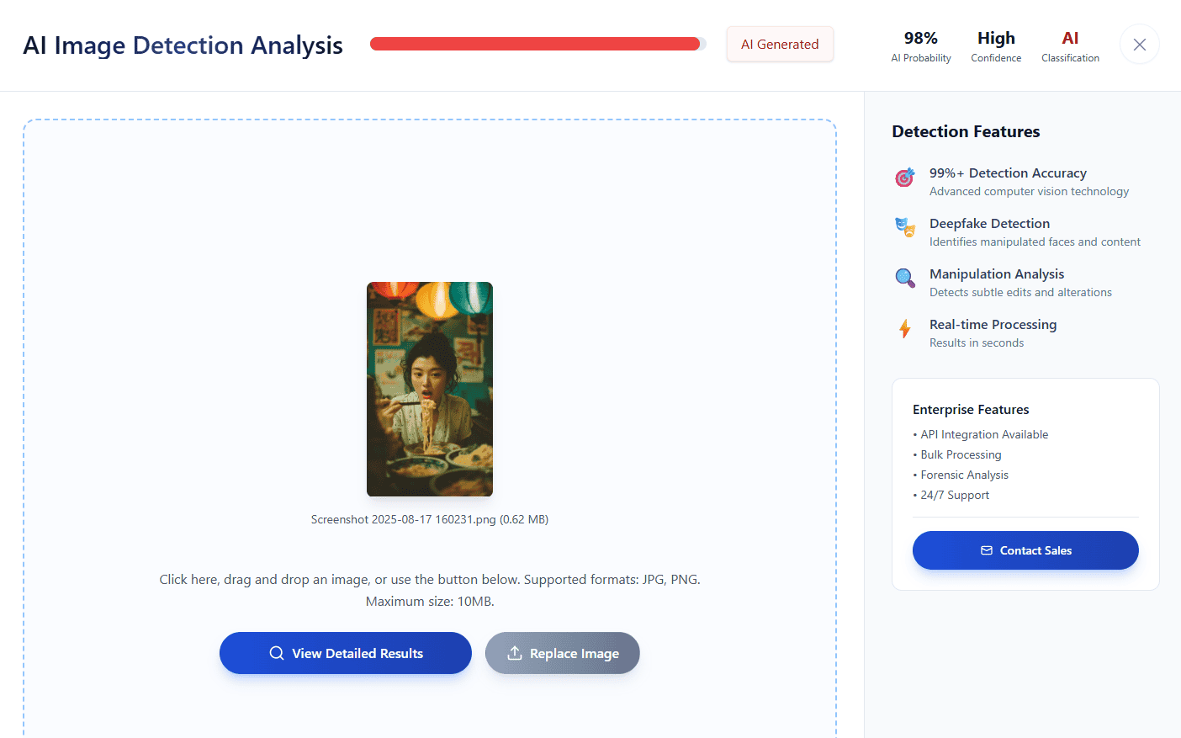The image size is (1181, 738).
Task: Click the Forensic Analysis item
Action: click(961, 475)
